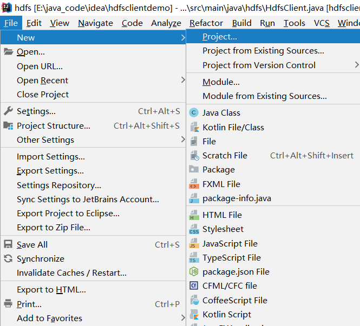The height and width of the screenshot is (326, 360).
Task: Open the VCS menu
Action: pos(322,23)
